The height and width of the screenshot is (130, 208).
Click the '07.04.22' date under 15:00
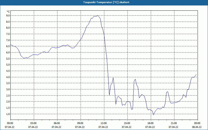(x=127, y=127)
